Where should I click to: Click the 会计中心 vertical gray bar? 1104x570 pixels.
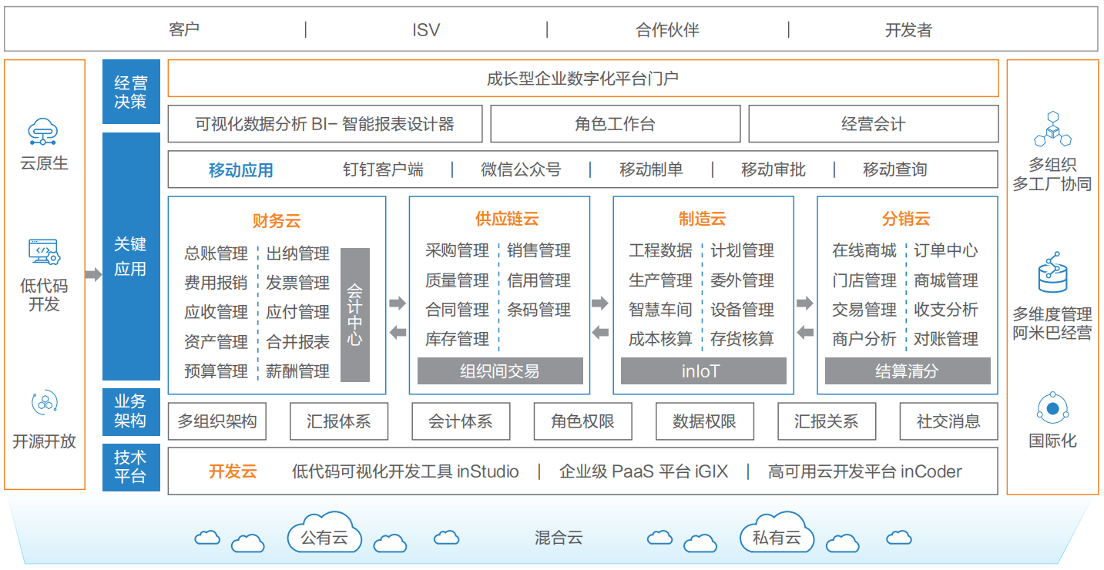(355, 314)
